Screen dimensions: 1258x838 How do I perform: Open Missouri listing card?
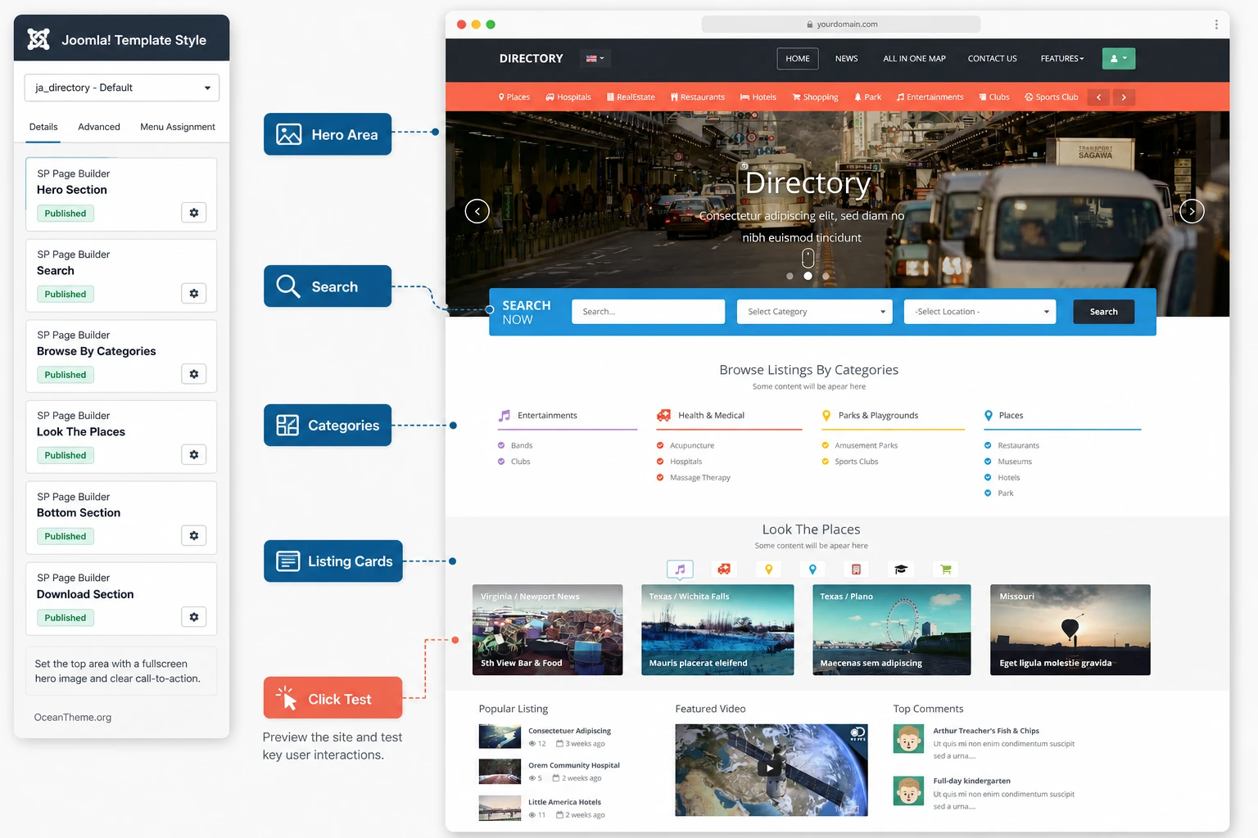coord(1070,629)
